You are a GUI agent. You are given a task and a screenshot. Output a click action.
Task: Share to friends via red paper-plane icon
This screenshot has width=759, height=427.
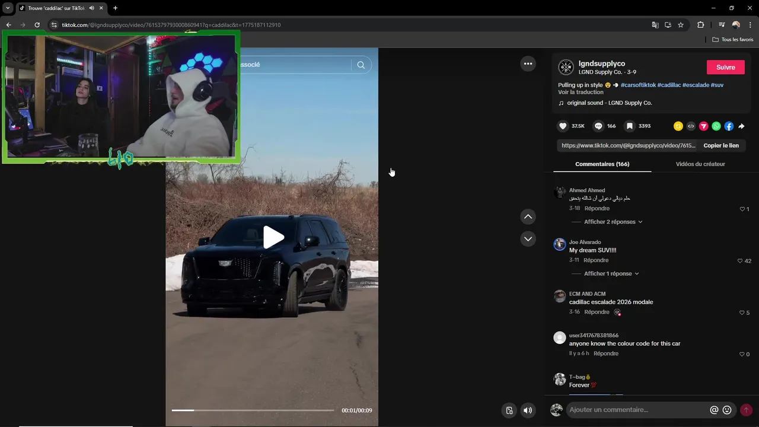click(704, 126)
